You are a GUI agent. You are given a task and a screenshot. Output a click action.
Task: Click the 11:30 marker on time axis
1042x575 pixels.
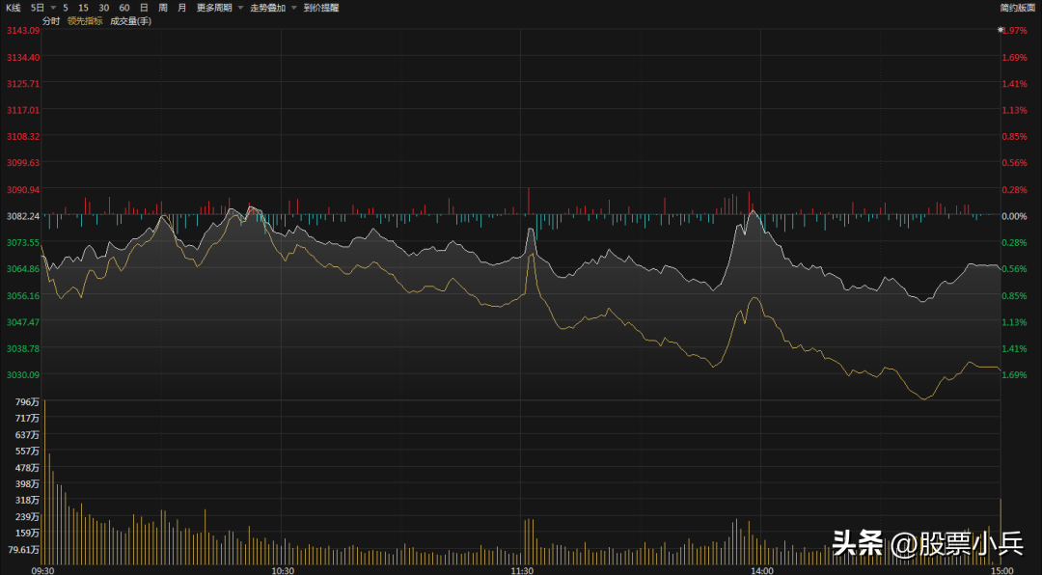522,570
